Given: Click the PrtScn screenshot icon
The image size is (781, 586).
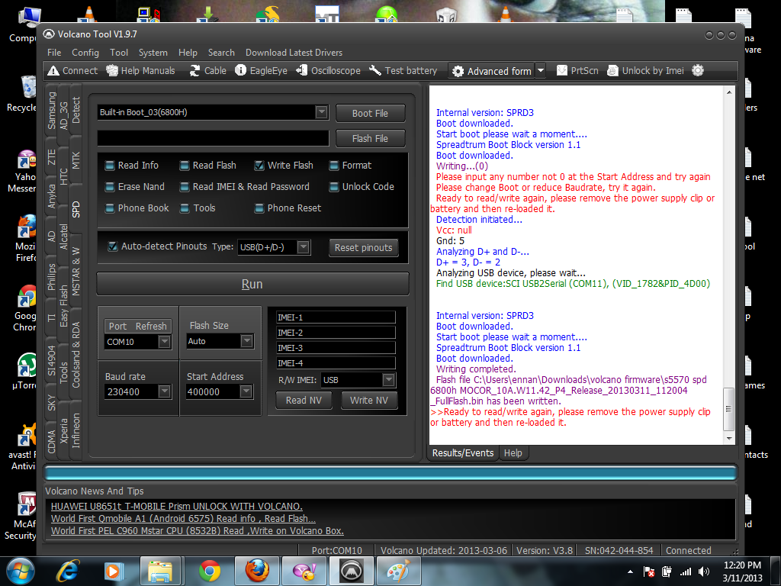Looking at the screenshot, I should [x=562, y=71].
